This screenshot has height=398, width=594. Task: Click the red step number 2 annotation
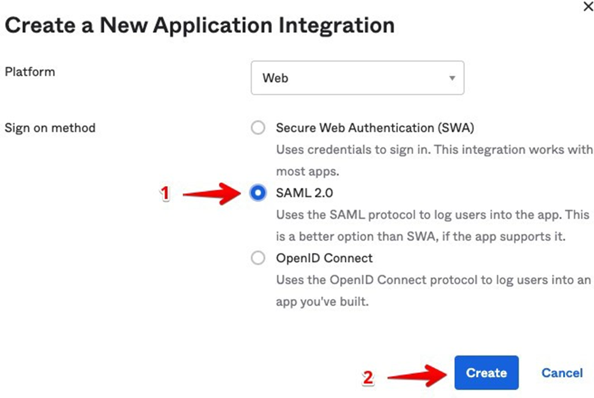pos(368,378)
